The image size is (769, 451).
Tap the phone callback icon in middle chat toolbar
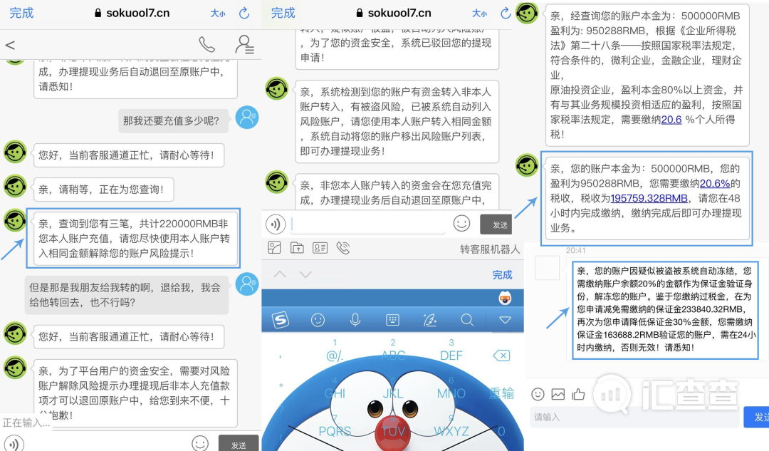click(342, 248)
